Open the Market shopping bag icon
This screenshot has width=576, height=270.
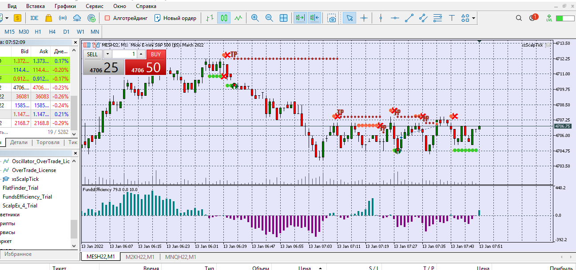[49, 18]
